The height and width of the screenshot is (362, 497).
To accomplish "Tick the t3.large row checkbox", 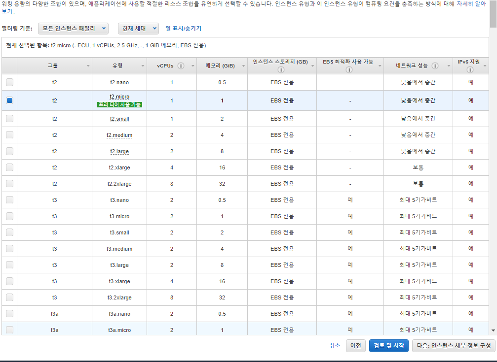I will (x=9, y=265).
